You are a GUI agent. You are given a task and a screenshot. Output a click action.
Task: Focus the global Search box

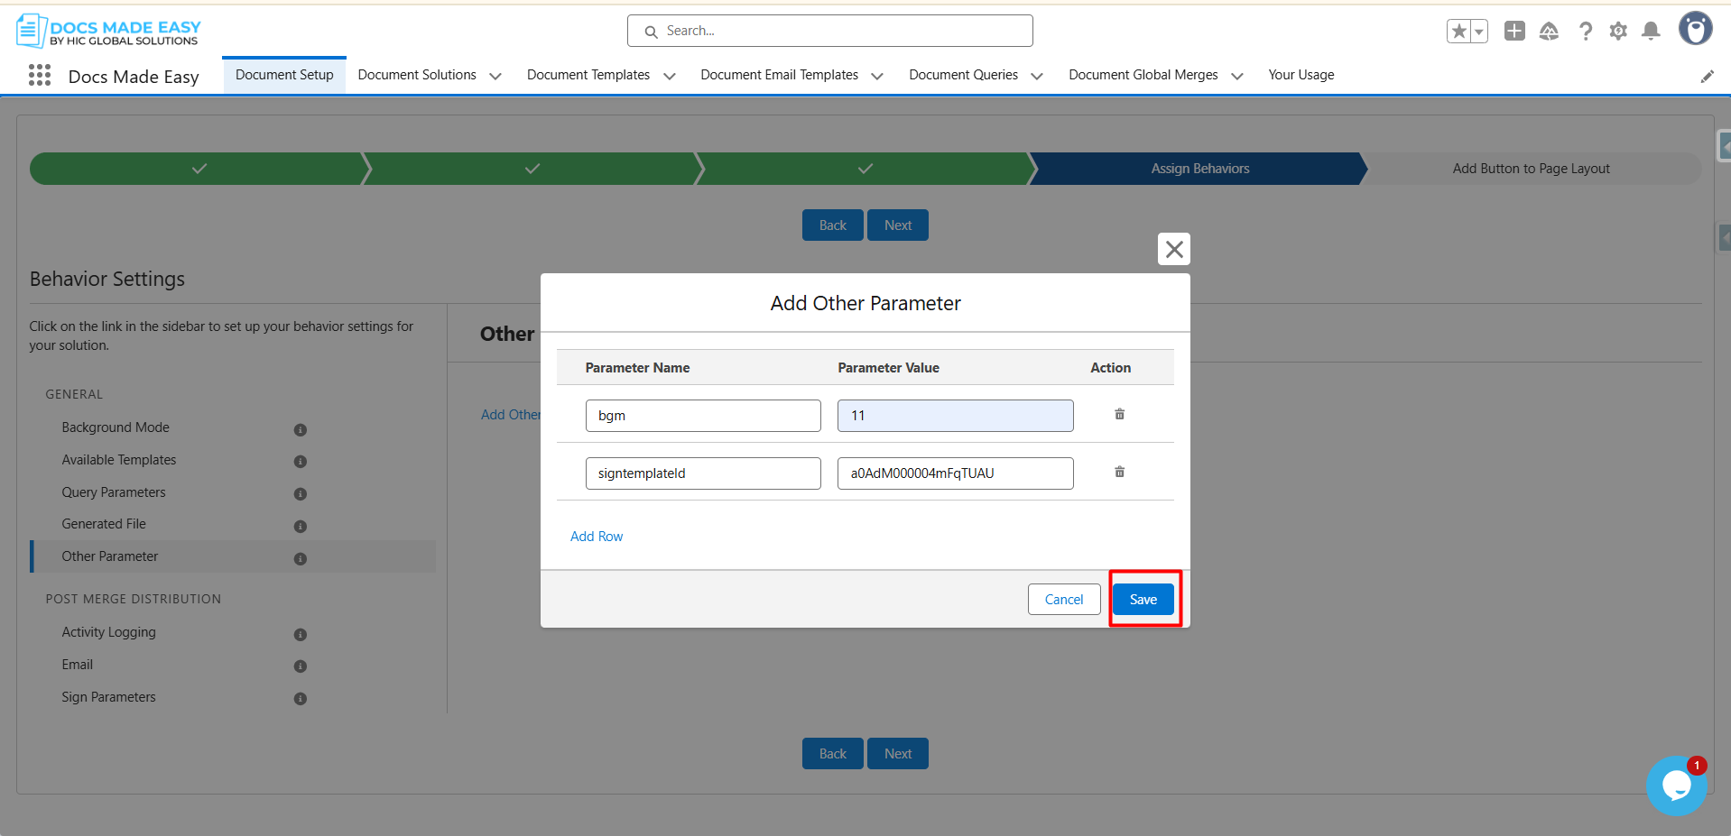coord(830,31)
